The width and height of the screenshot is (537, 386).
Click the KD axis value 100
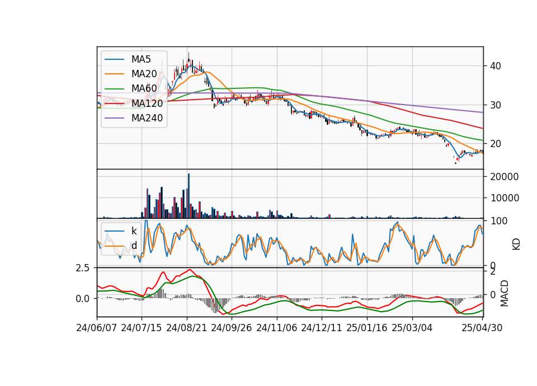coord(499,221)
